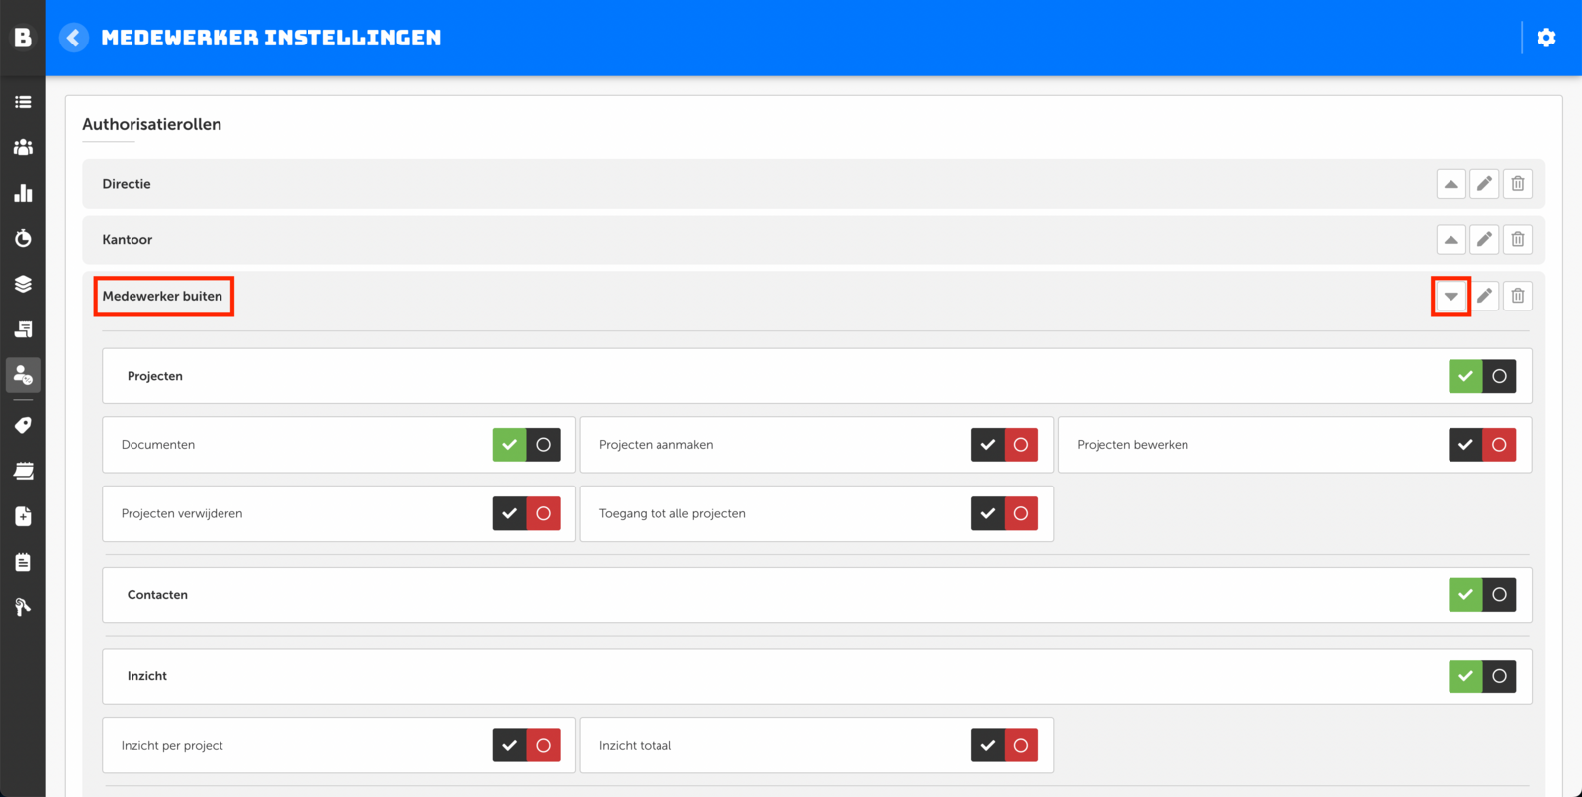Screen dimensions: 1582x797
Task: Delete the Medewerker buiten role via trash
Action: pyautogui.click(x=1518, y=296)
